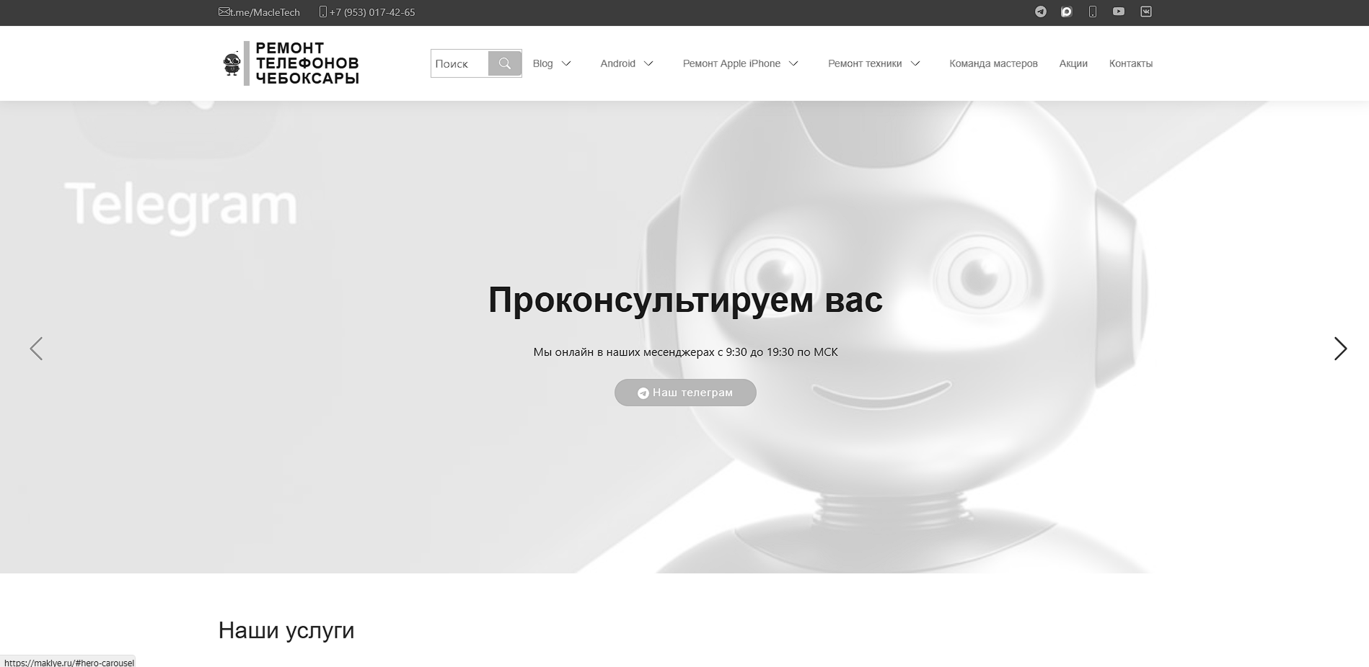Click the Проконсультируем вас heading
The image size is (1369, 667).
pyautogui.click(x=685, y=300)
